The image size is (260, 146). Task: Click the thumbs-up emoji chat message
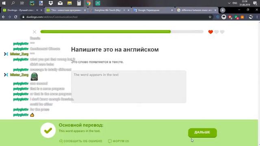[x=32, y=115]
